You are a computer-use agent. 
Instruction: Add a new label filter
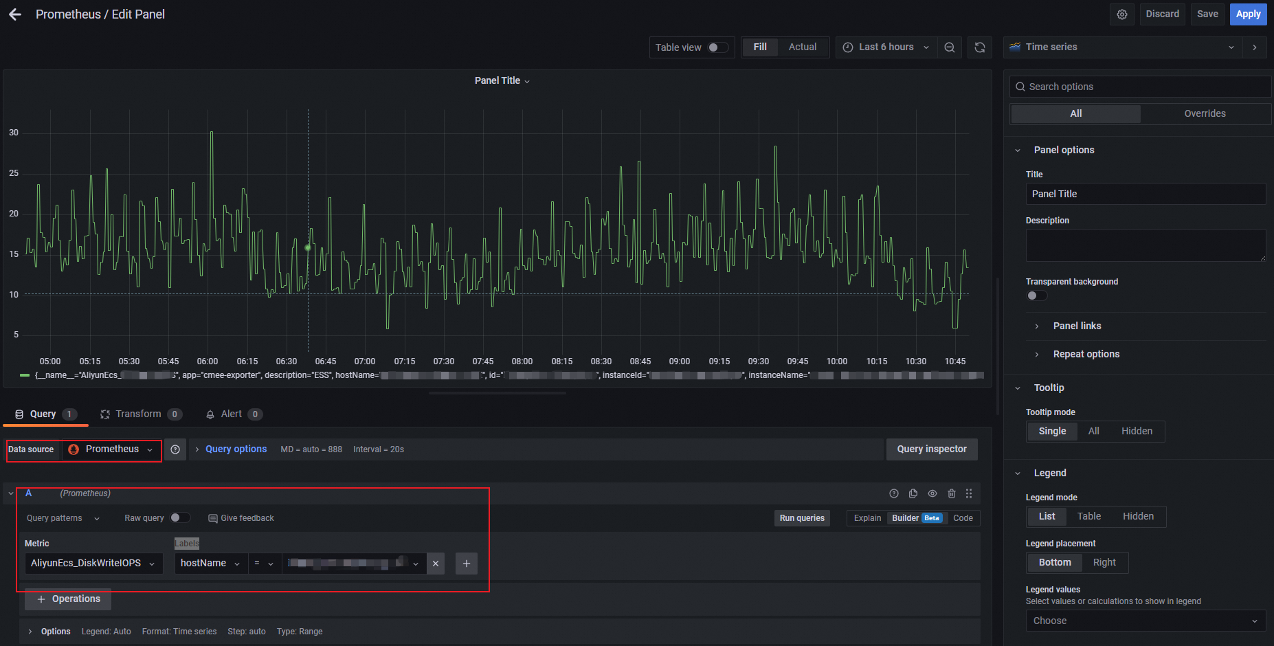coord(467,564)
